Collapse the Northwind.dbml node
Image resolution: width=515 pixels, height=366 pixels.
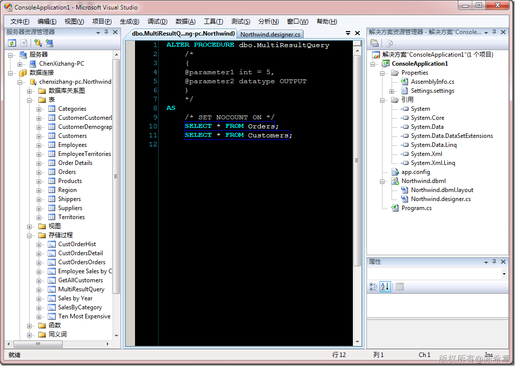pyautogui.click(x=382, y=181)
